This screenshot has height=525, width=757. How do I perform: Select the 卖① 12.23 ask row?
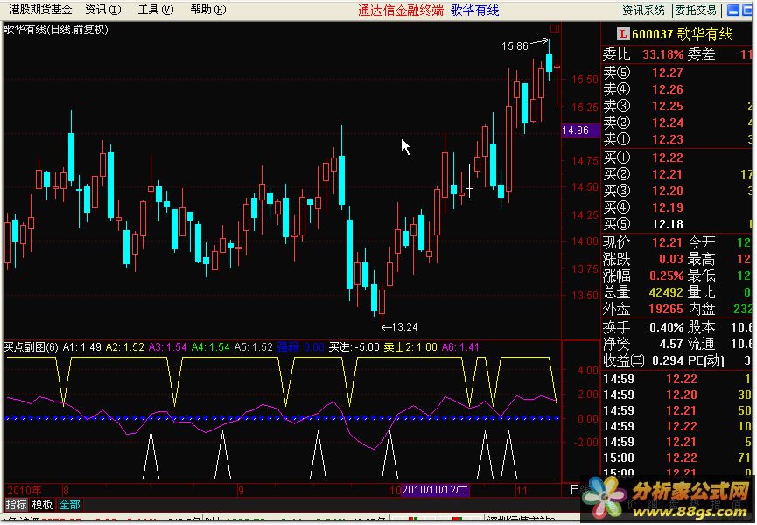[677, 139]
